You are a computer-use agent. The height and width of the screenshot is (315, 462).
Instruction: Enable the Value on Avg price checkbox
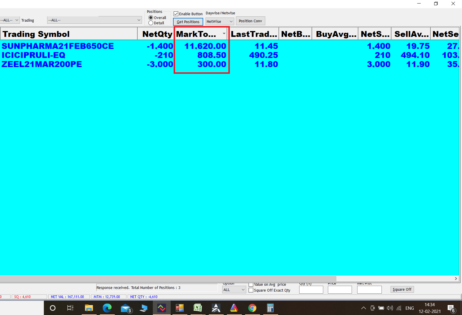pyautogui.click(x=251, y=285)
